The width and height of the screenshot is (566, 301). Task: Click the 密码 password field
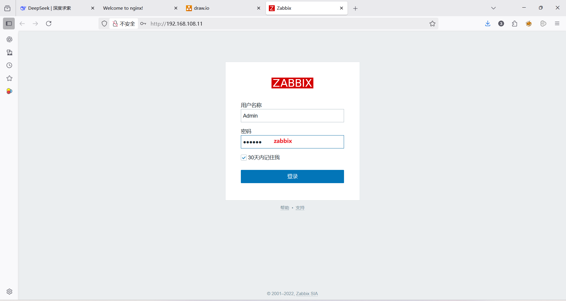pos(292,142)
